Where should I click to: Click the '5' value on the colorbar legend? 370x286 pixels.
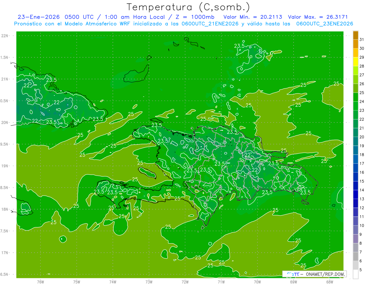point(361,270)
